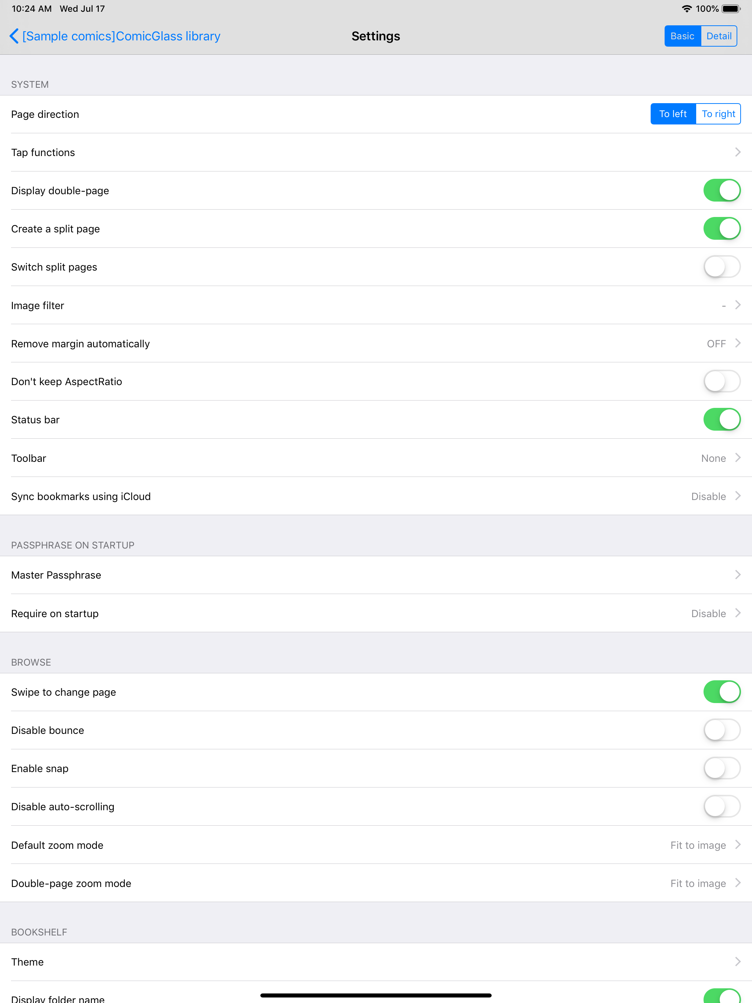The image size is (752, 1003).
Task: Tap the chevron beside Image filter
Action: (737, 305)
